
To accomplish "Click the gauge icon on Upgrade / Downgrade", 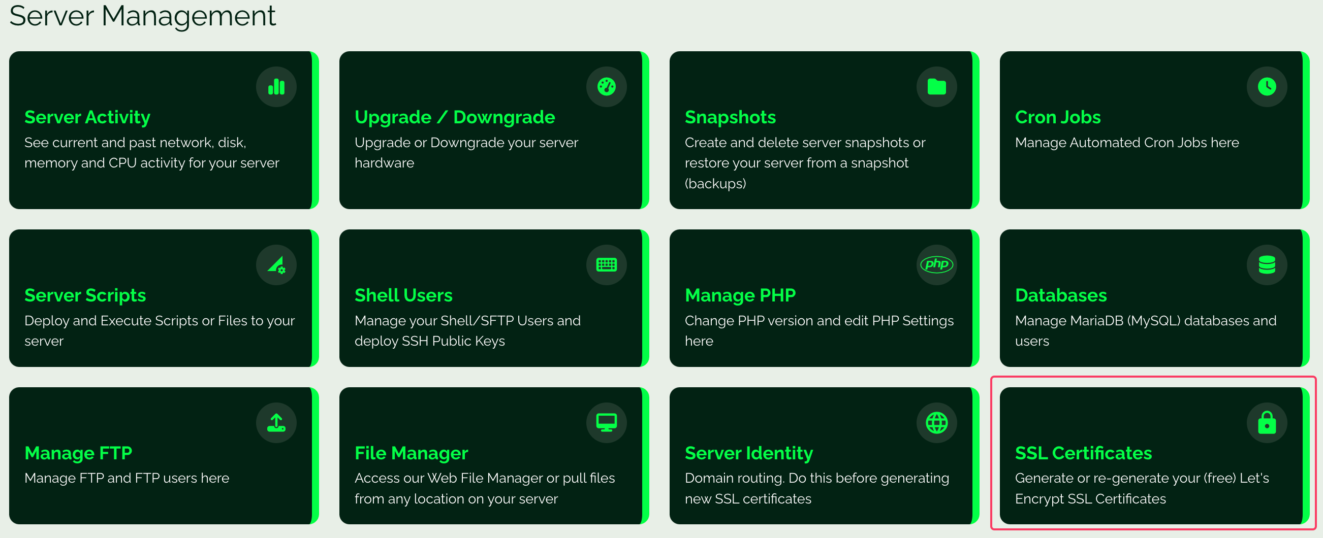I will [606, 87].
